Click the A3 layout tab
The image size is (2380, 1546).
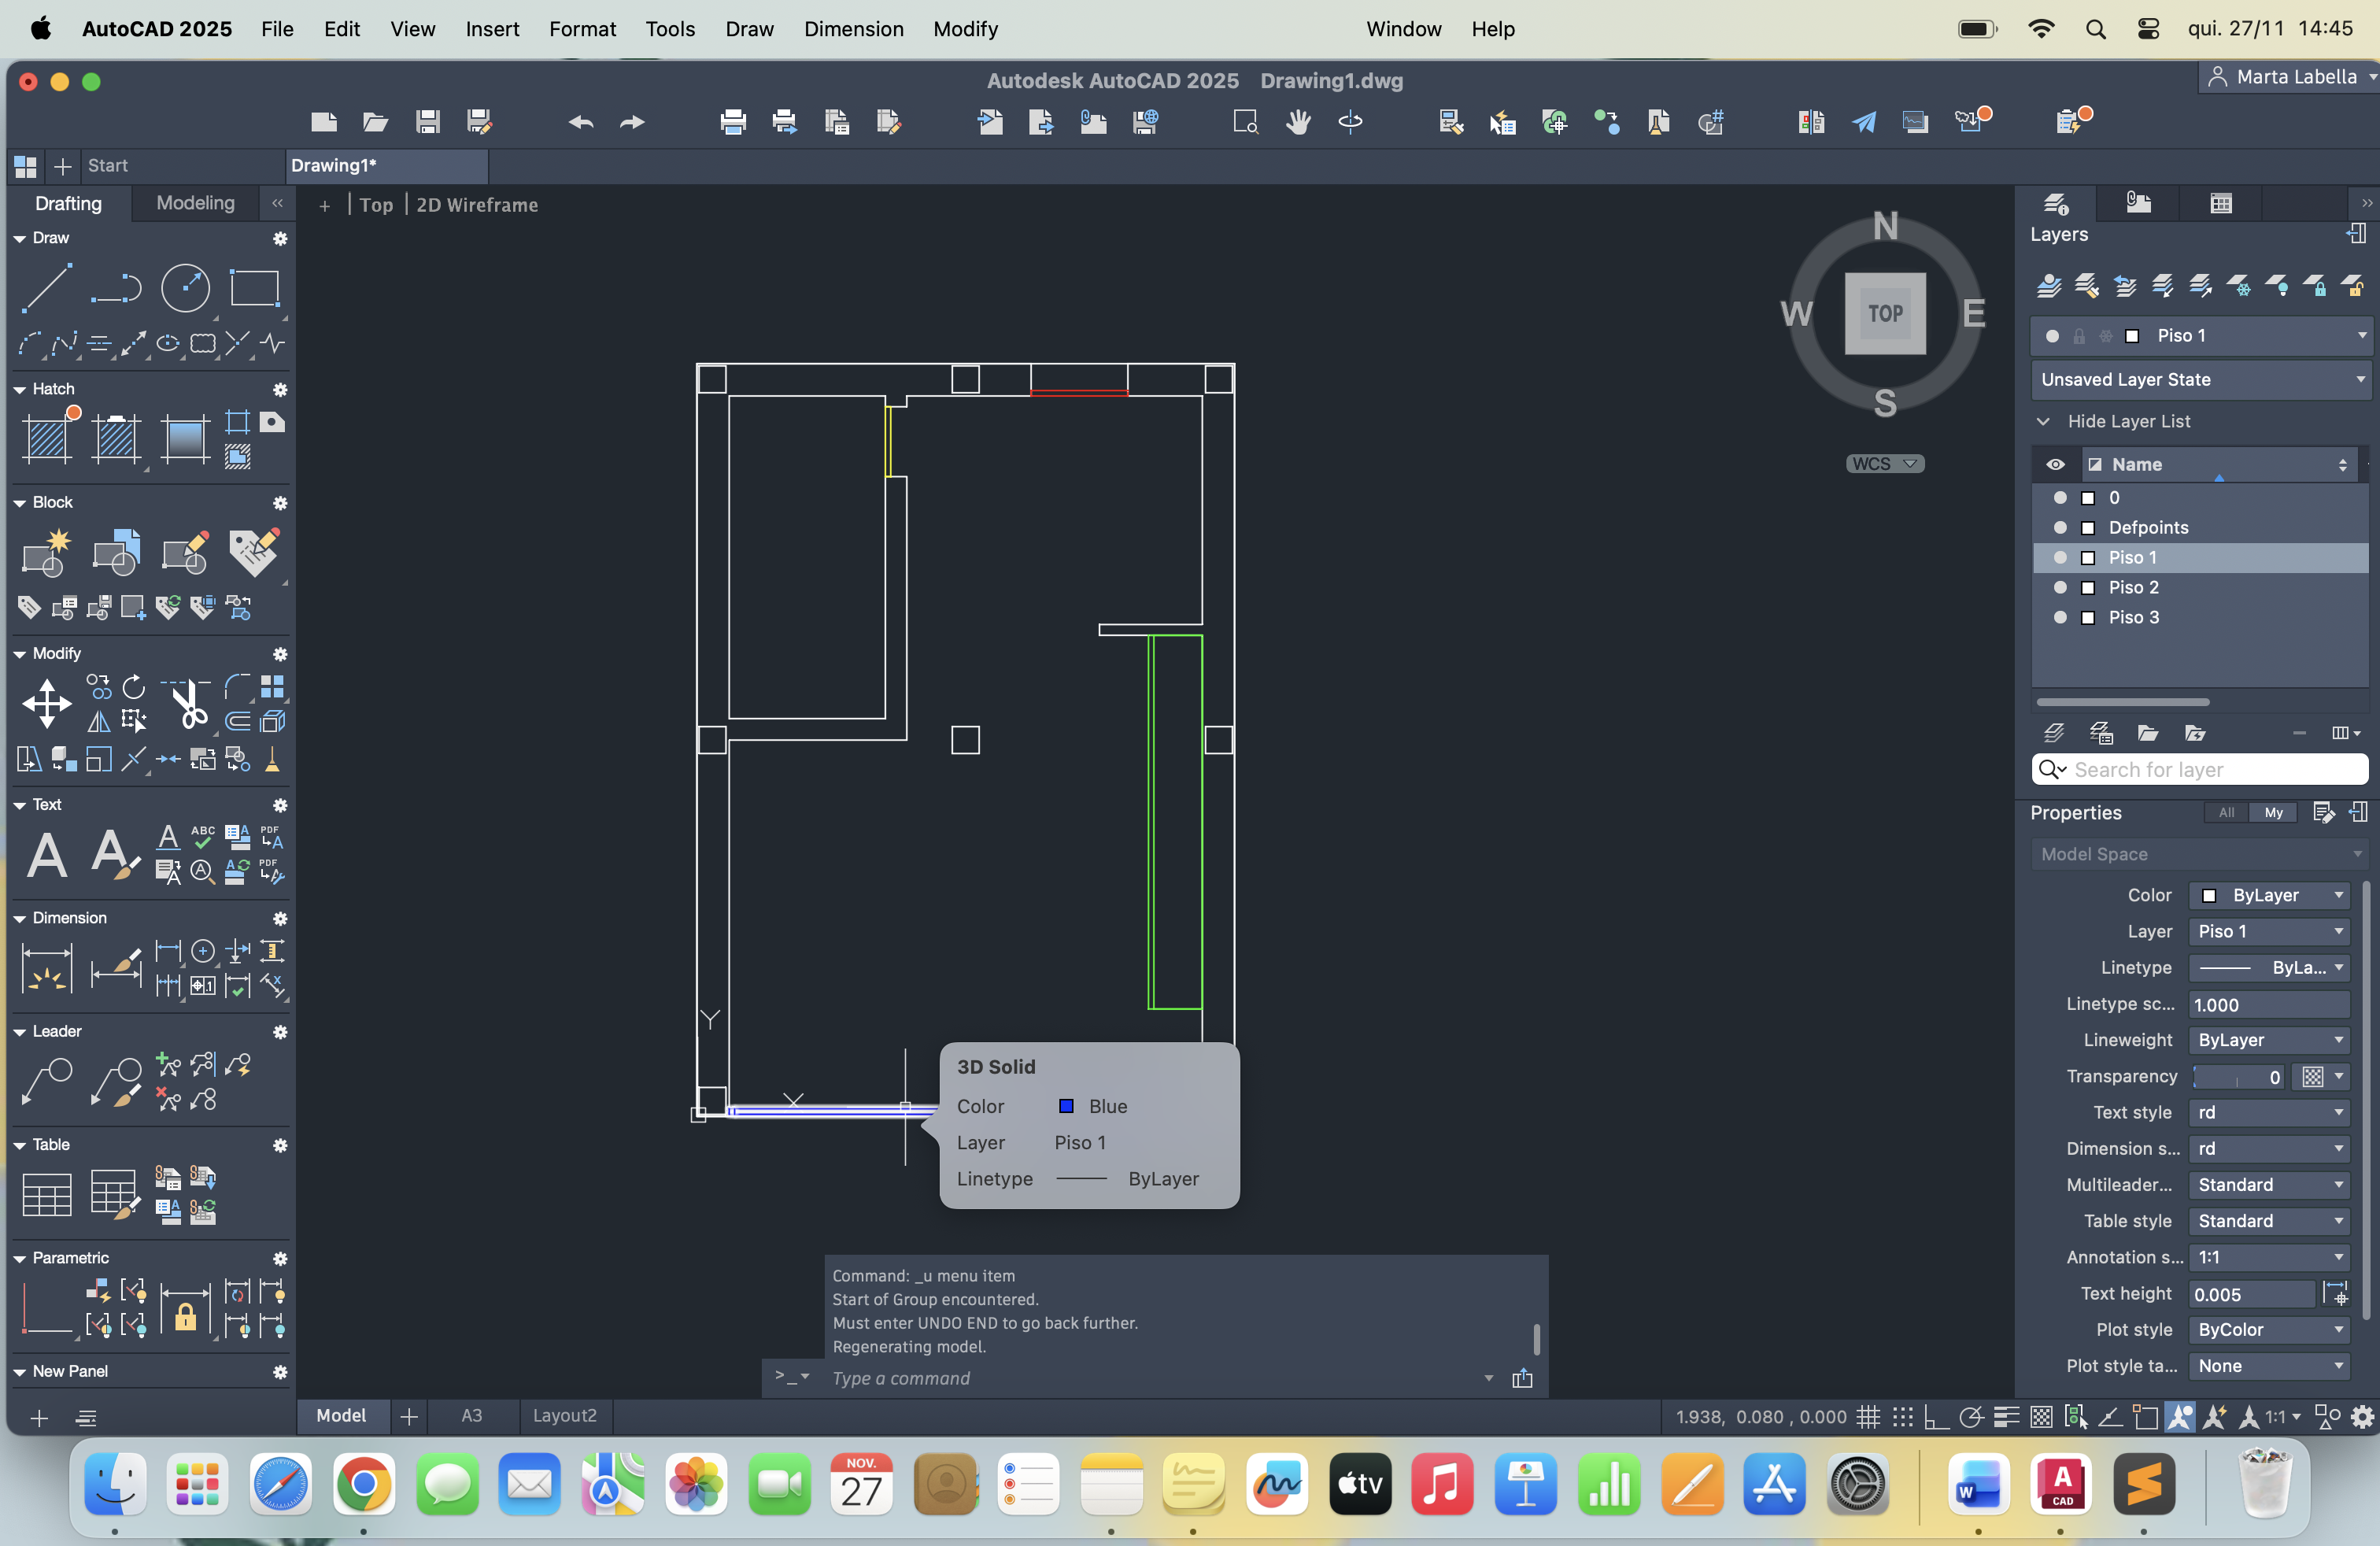(471, 1415)
